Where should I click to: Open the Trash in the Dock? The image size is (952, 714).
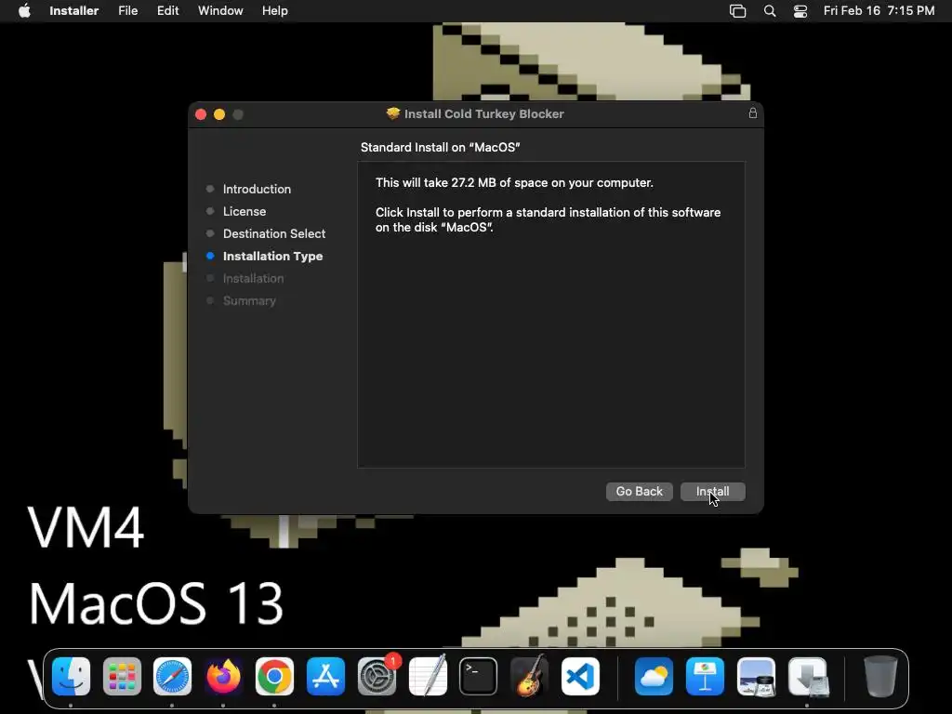coord(880,677)
